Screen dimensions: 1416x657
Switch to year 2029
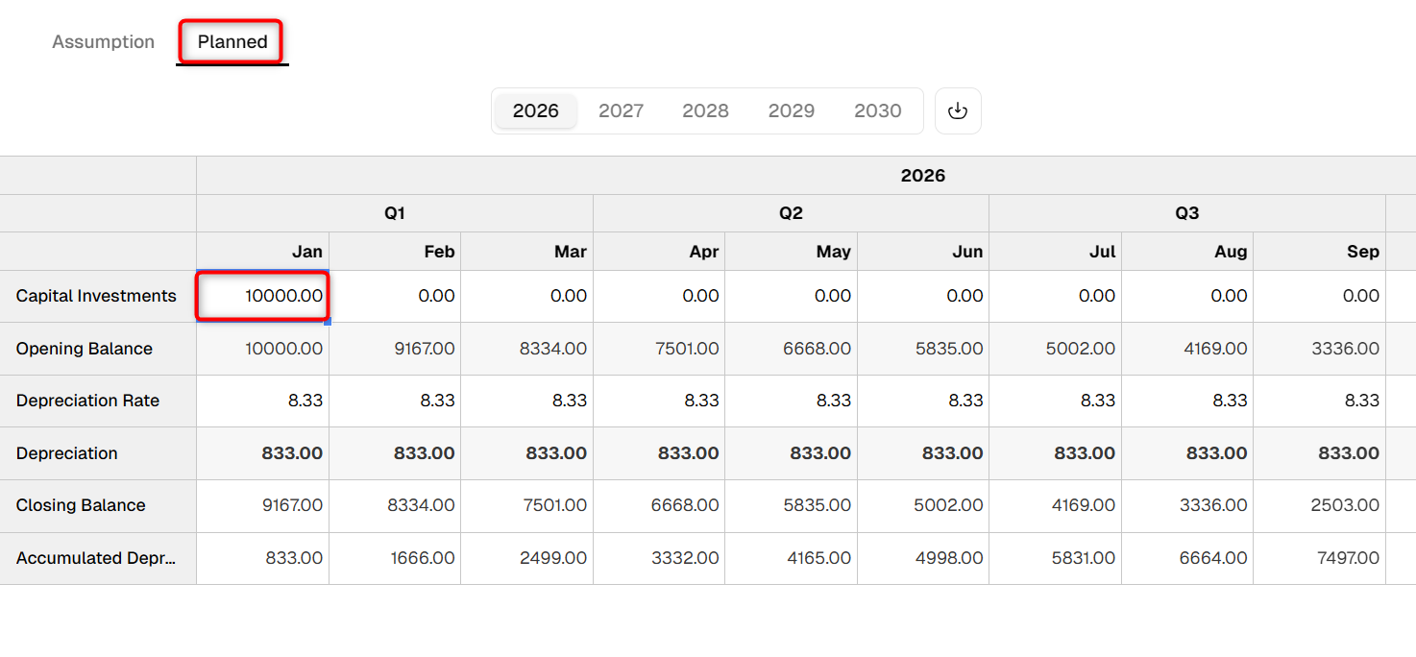pos(792,111)
